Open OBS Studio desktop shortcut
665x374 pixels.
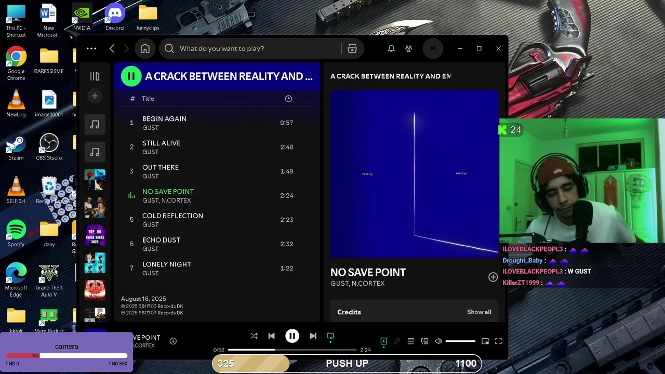coord(49,147)
